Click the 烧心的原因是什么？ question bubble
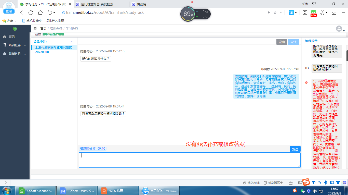 (x=96, y=59)
